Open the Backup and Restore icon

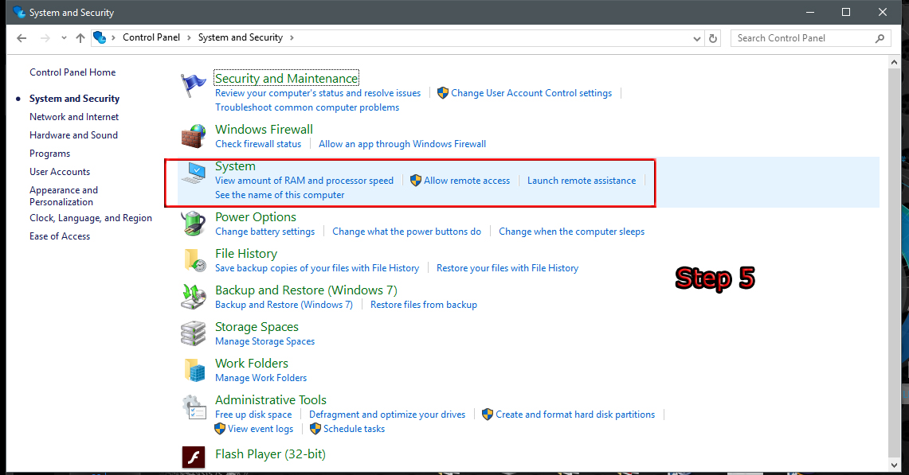click(194, 297)
